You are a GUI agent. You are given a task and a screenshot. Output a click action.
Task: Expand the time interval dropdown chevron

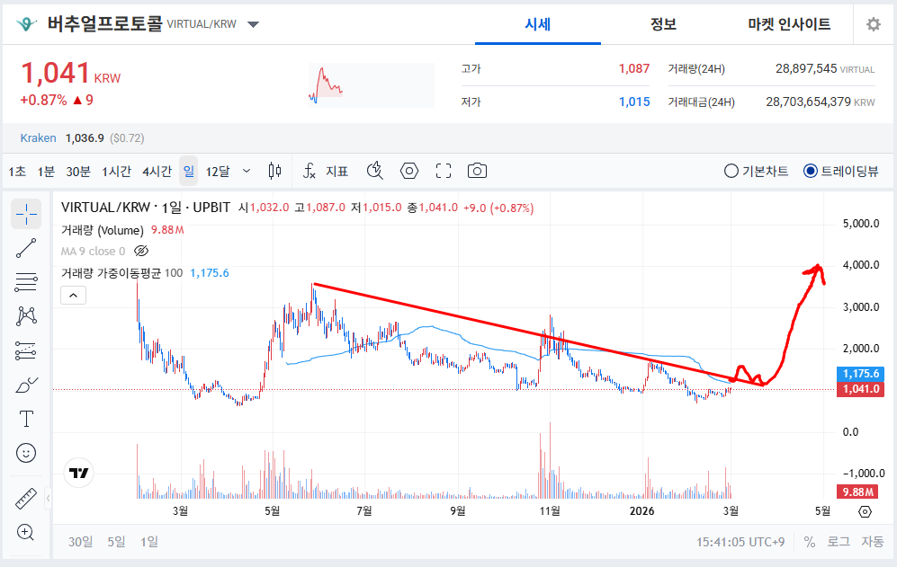tap(247, 171)
